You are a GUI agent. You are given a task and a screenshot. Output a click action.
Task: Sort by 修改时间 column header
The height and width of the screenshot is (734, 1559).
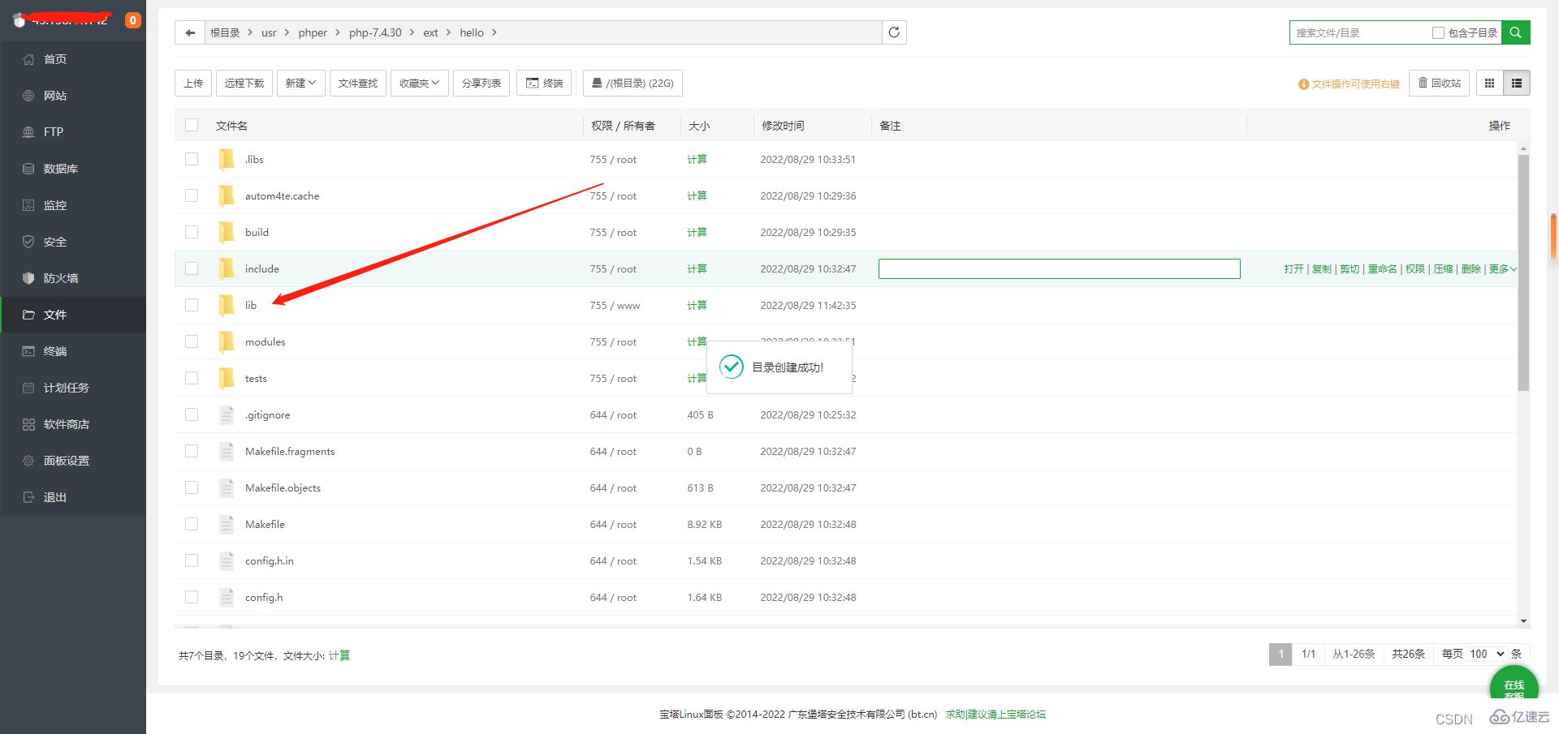(x=783, y=126)
